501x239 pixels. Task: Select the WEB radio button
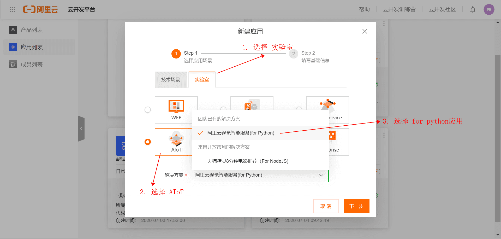coord(148,110)
